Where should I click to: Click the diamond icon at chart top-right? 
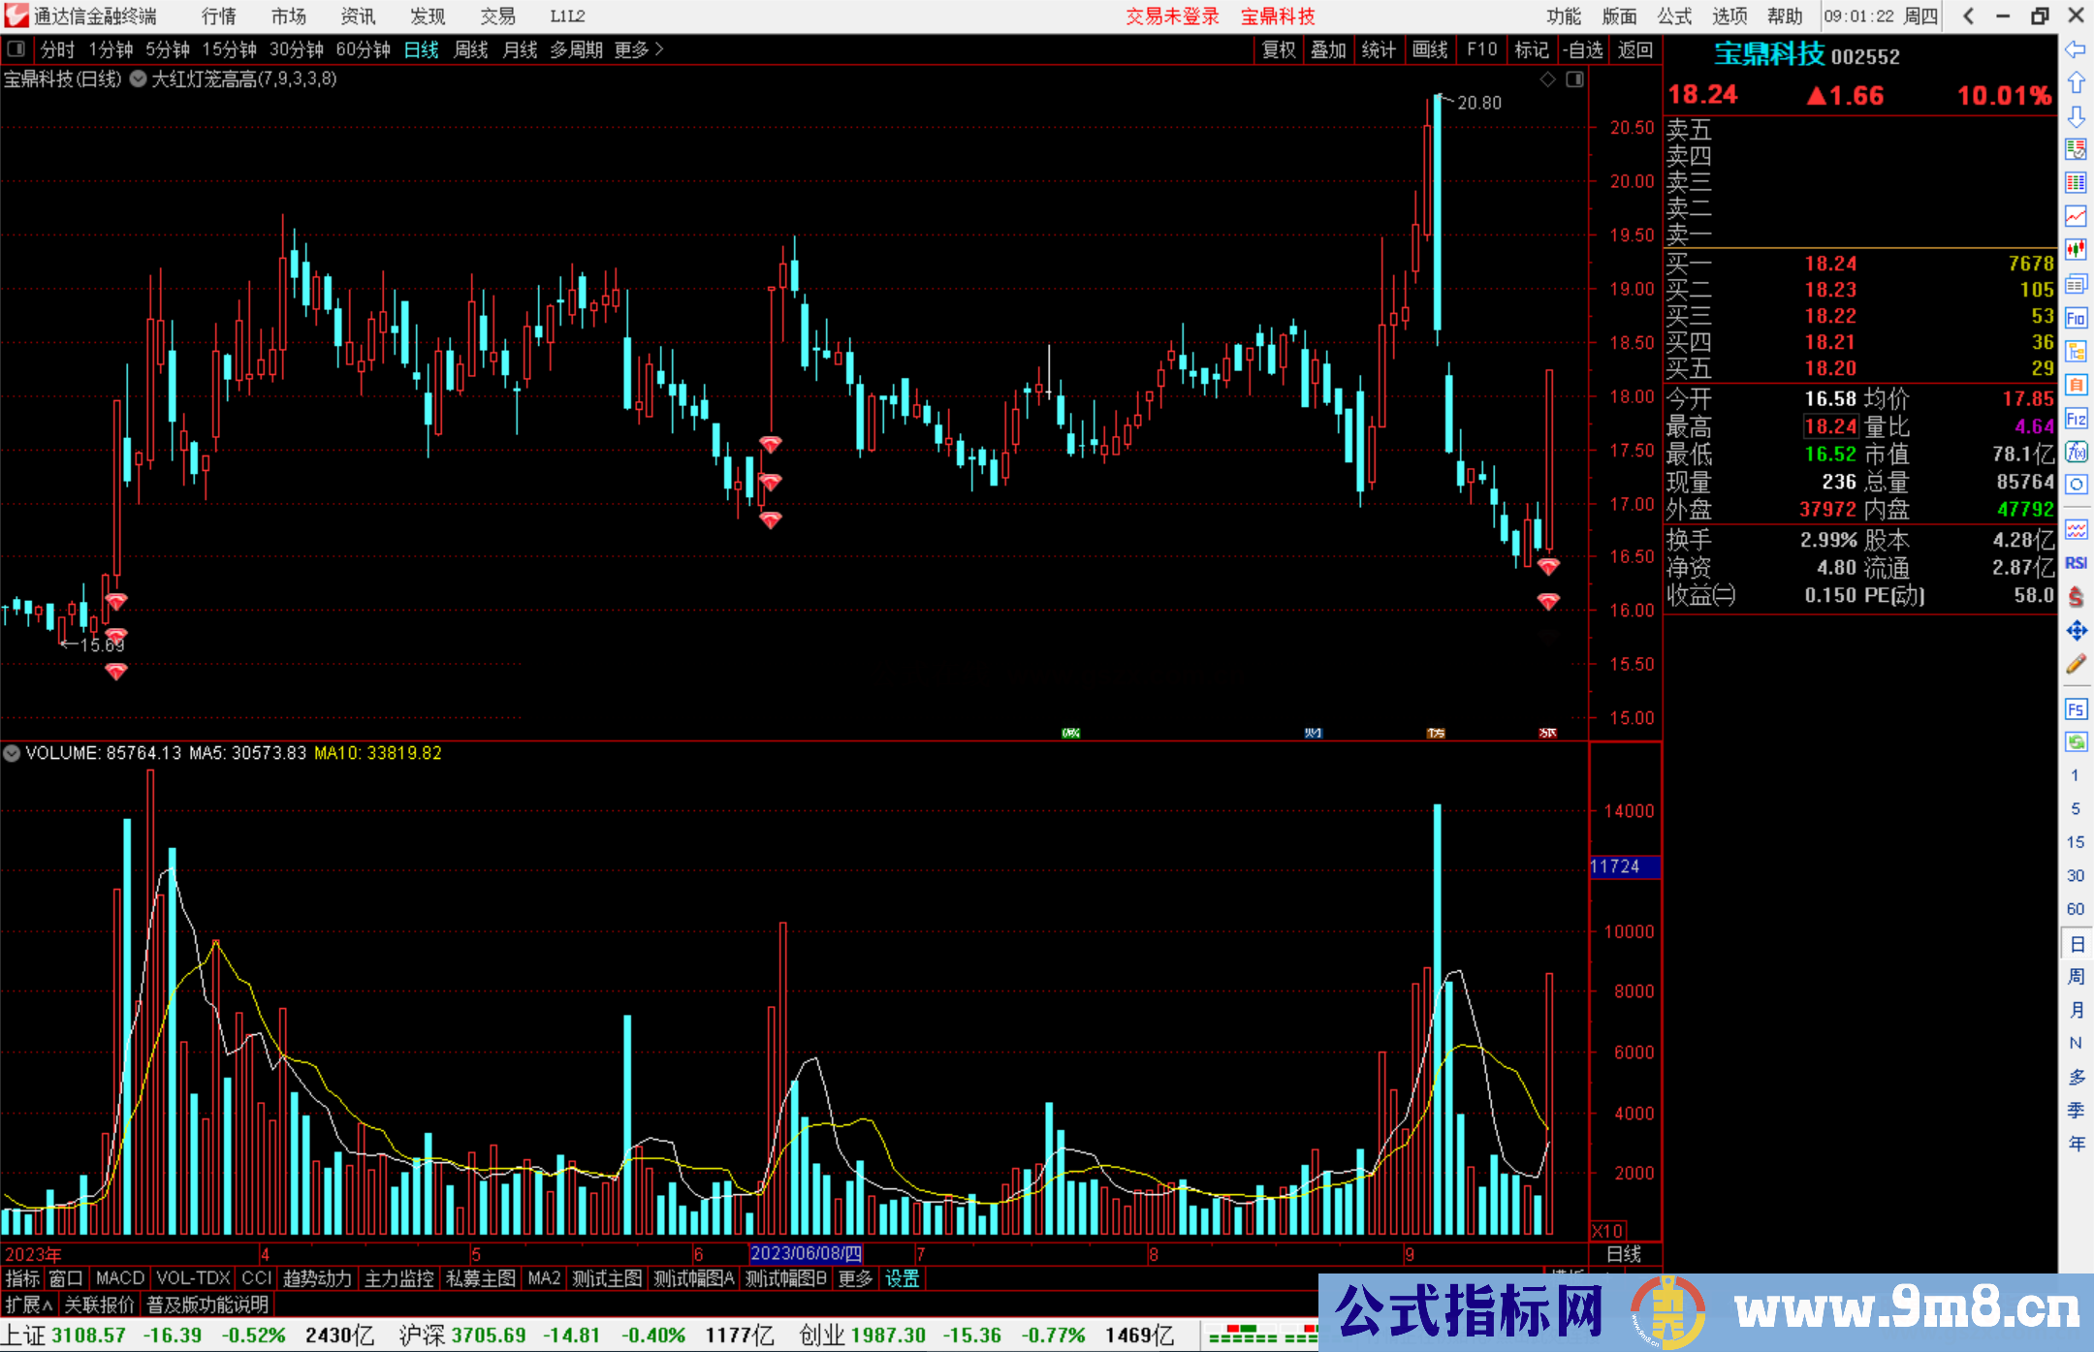tap(1548, 79)
